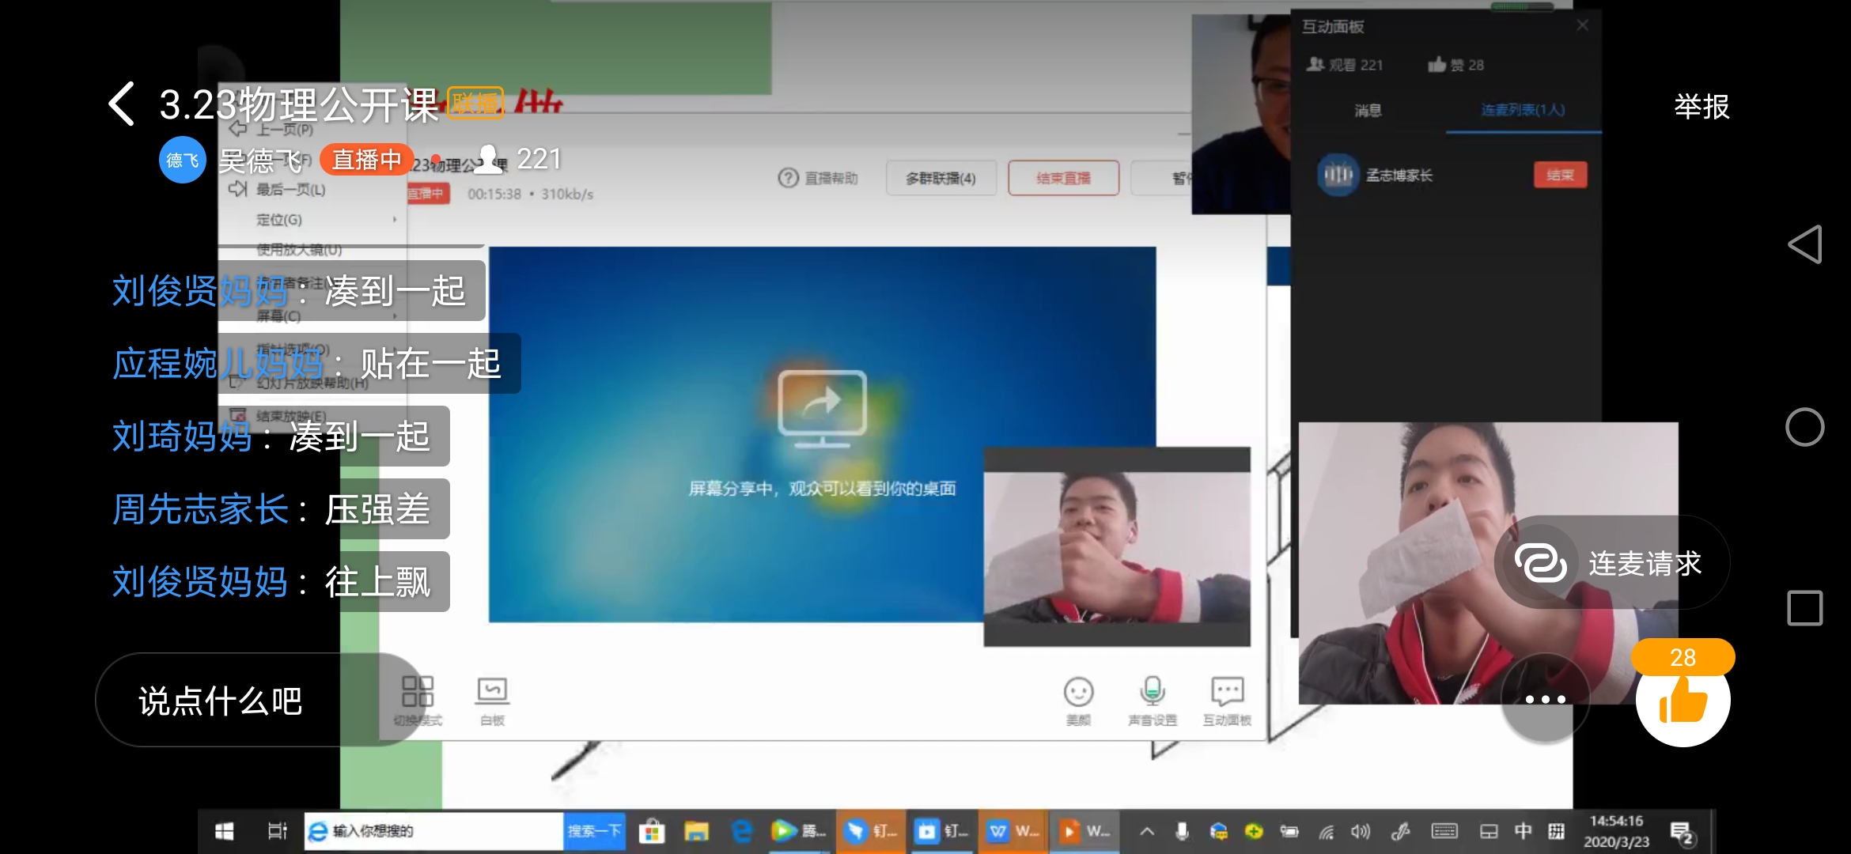This screenshot has width=1851, height=854.
Task: Open the 德飞 host avatar
Action: (x=183, y=161)
